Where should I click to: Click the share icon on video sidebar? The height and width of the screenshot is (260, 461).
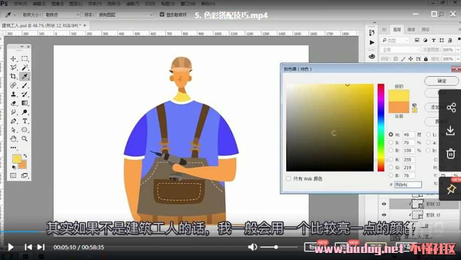[450, 107]
